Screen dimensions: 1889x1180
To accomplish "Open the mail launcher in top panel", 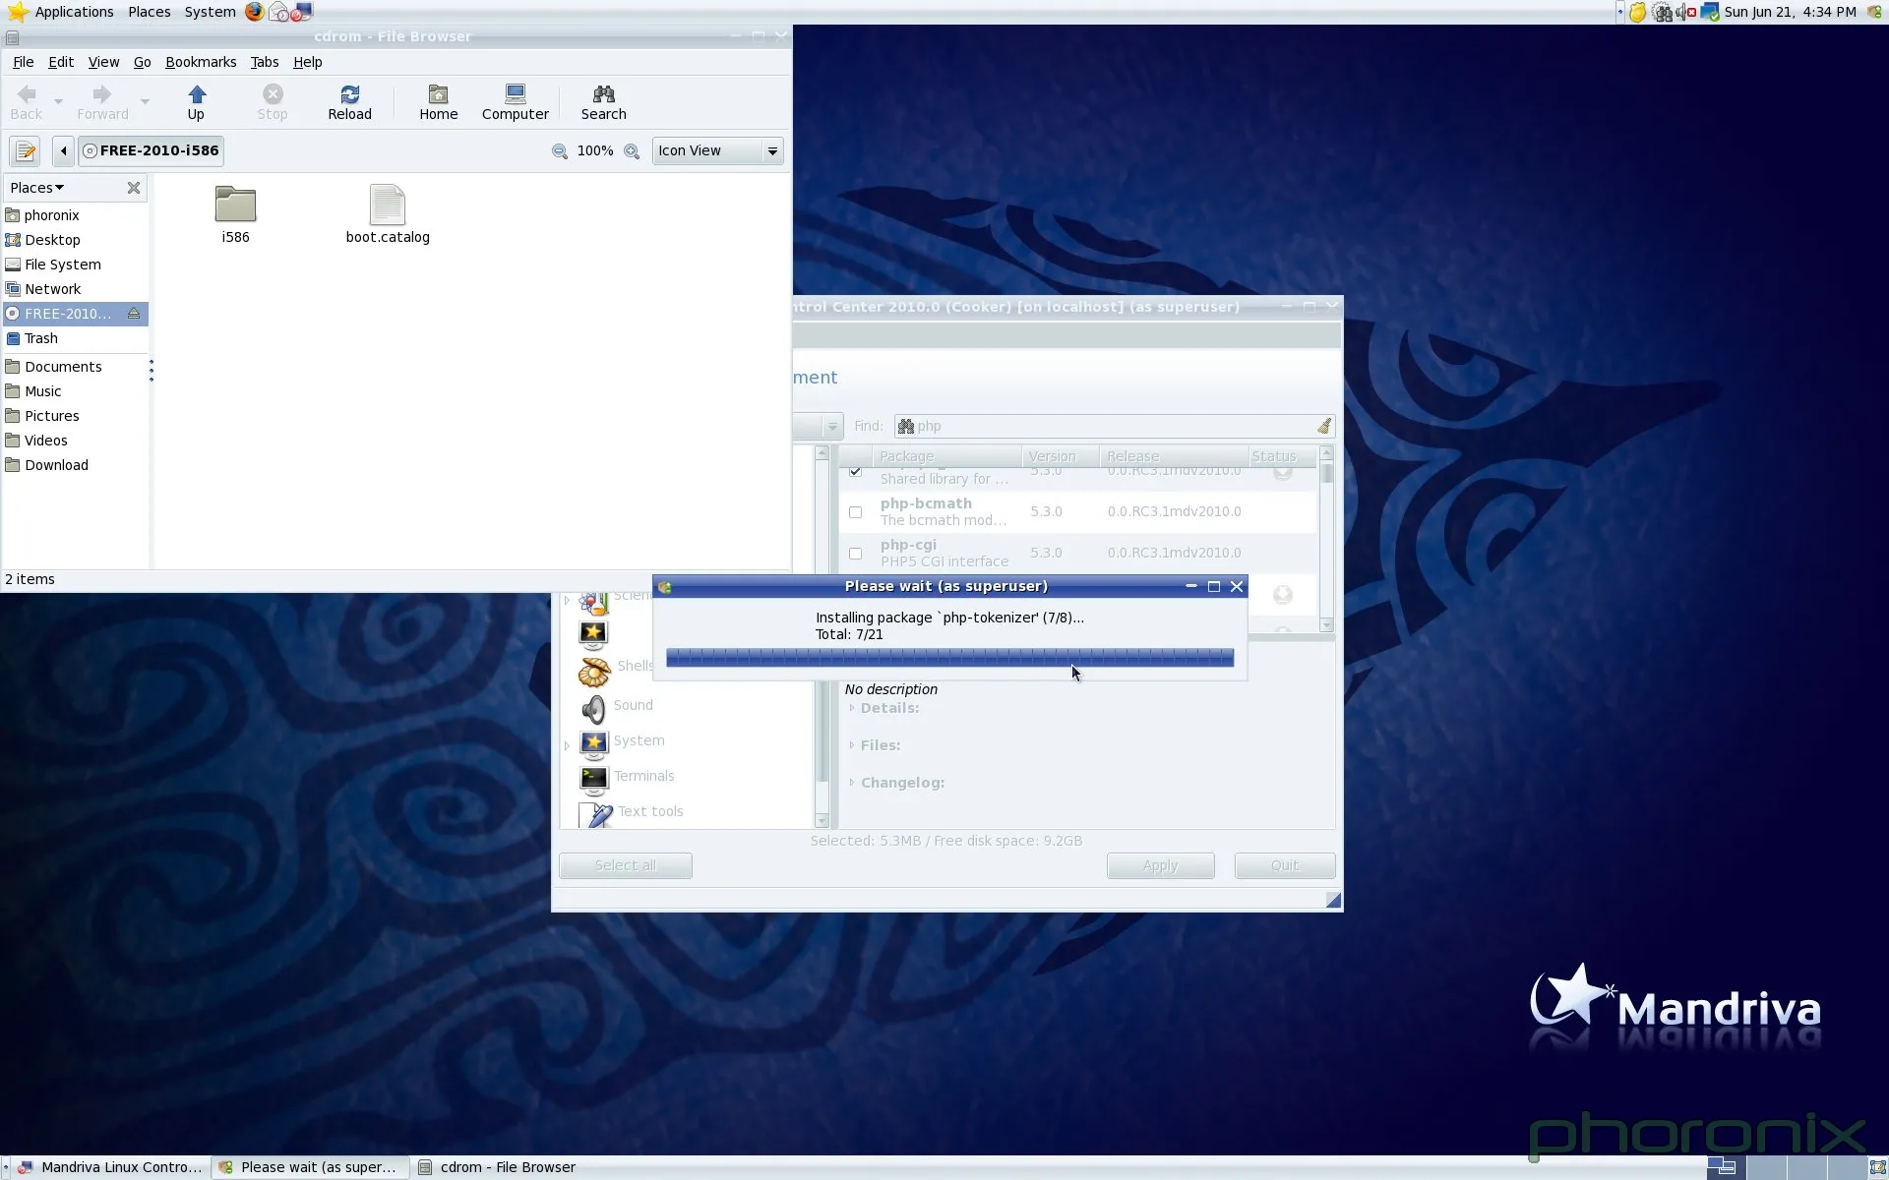I will 278,12.
